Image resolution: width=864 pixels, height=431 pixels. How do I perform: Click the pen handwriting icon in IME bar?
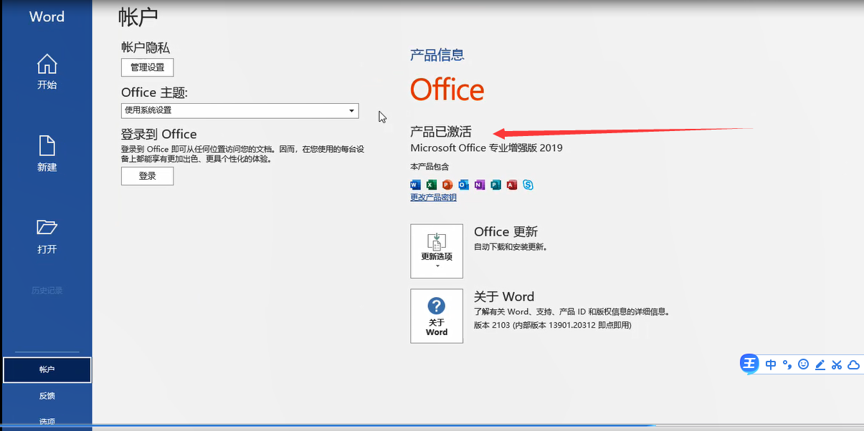[820, 364]
